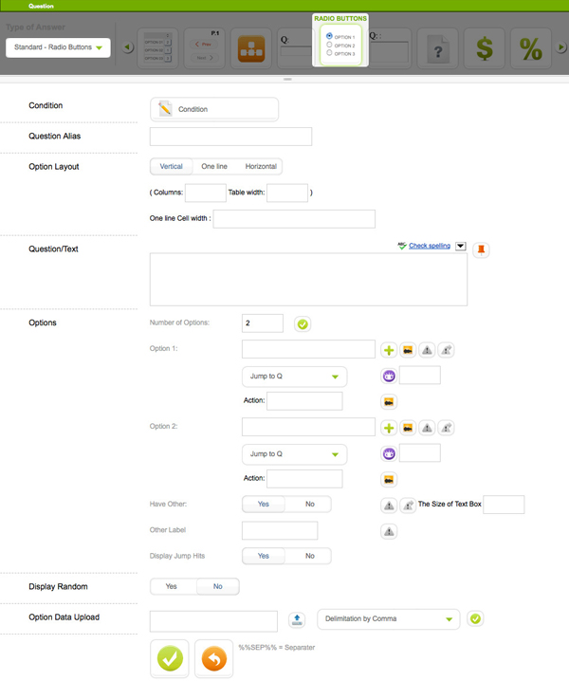Select the Horizontal option layout tab
The image size is (569, 681).
pos(261,167)
